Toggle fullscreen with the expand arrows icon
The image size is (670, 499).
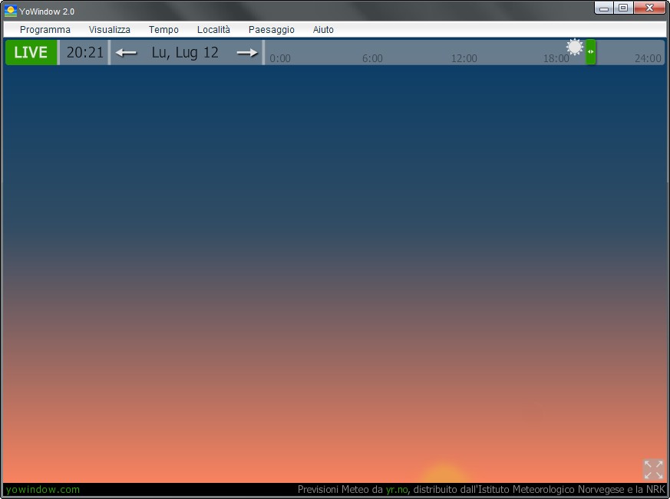(653, 470)
